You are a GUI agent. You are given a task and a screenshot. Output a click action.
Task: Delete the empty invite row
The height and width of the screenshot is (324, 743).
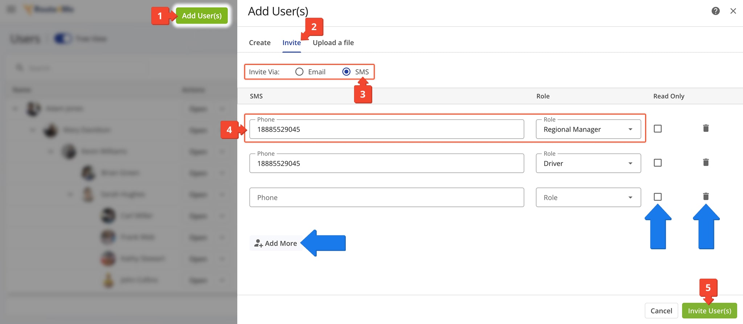[706, 196]
